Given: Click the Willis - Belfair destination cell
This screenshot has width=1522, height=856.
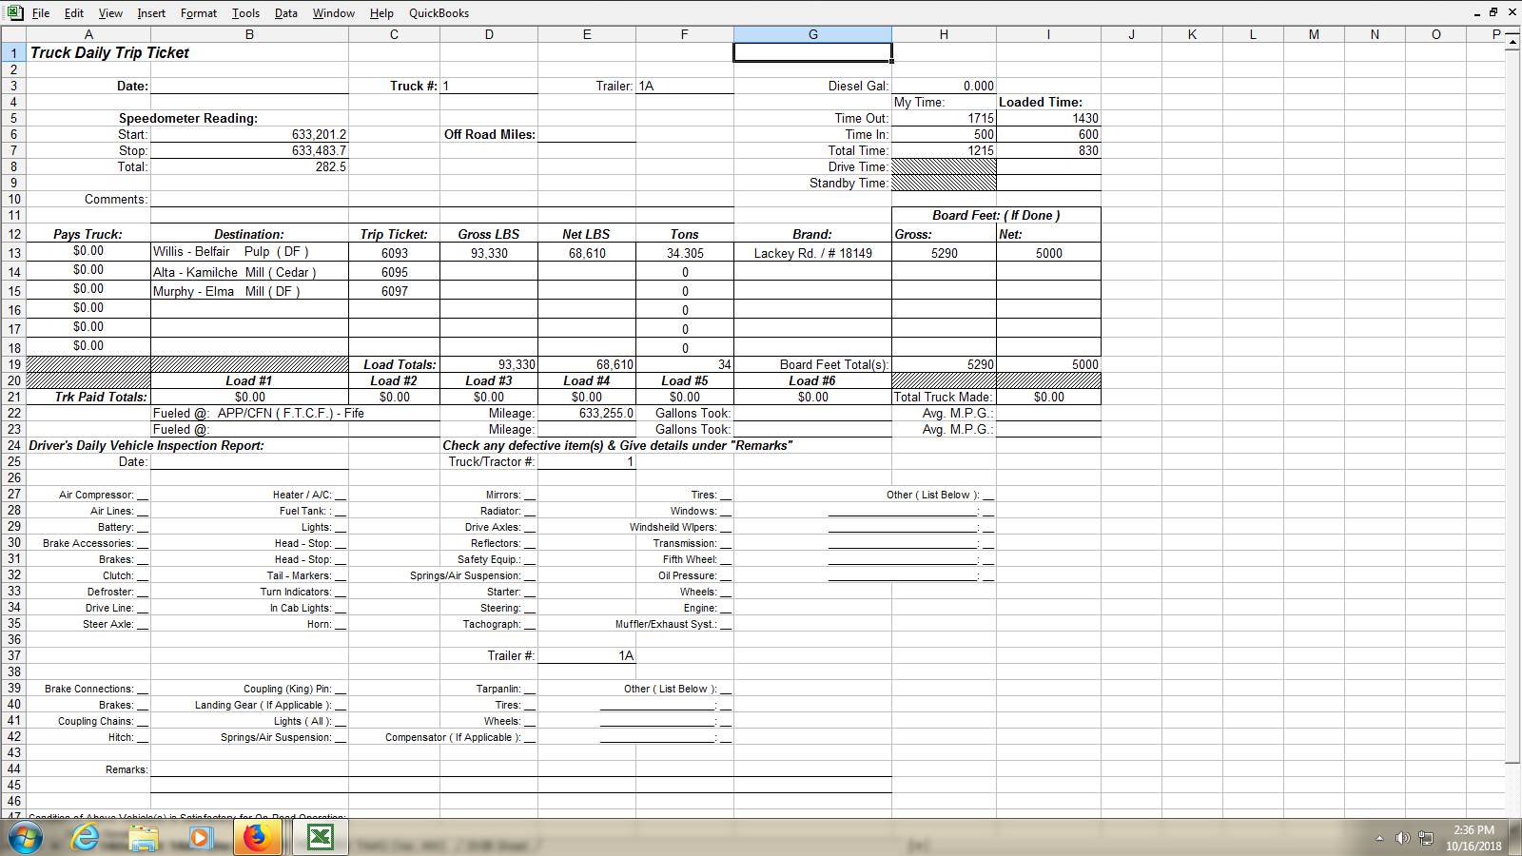Looking at the screenshot, I should coord(249,252).
